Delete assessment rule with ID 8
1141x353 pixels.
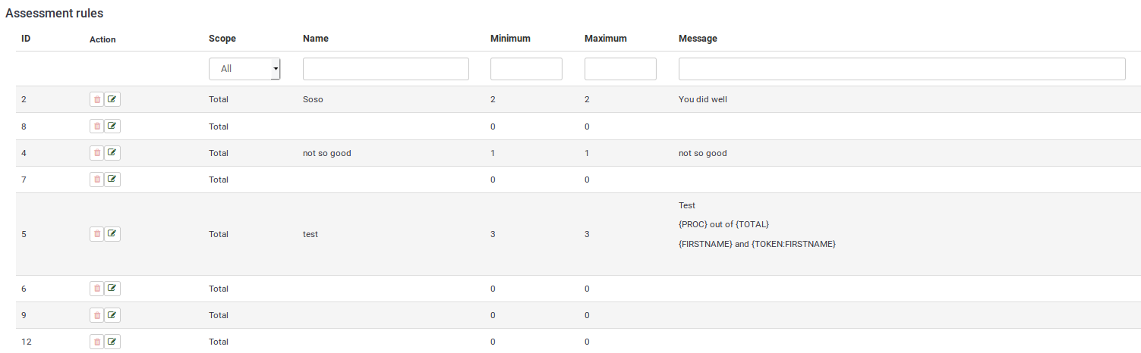tap(96, 127)
